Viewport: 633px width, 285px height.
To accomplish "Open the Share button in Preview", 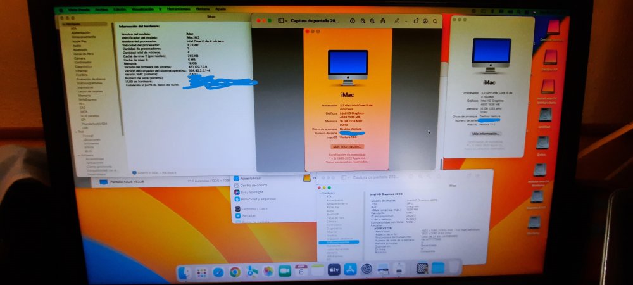I will pos(382,21).
